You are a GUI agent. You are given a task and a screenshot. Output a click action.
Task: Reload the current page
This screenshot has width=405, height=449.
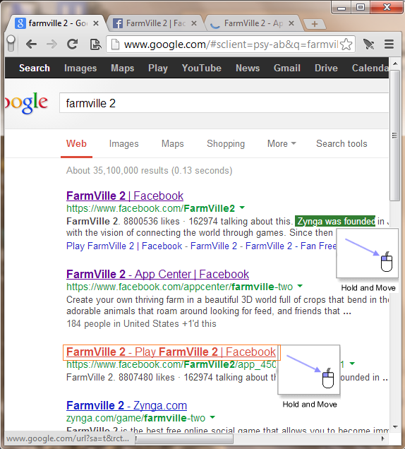(73, 44)
